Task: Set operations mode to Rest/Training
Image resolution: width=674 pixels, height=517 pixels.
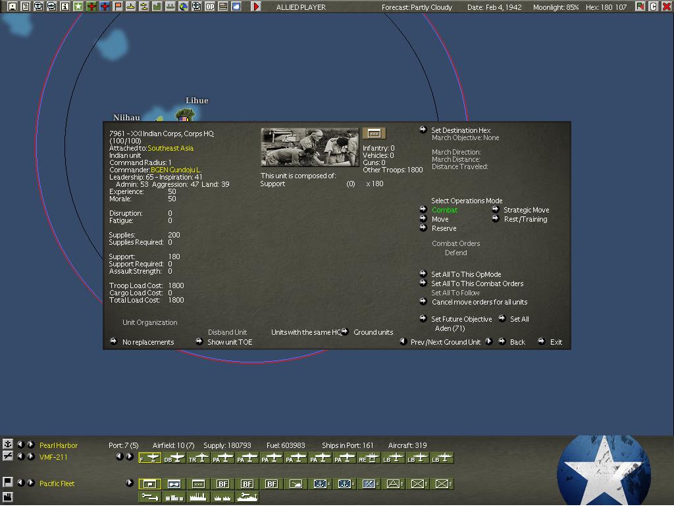Action: click(525, 219)
